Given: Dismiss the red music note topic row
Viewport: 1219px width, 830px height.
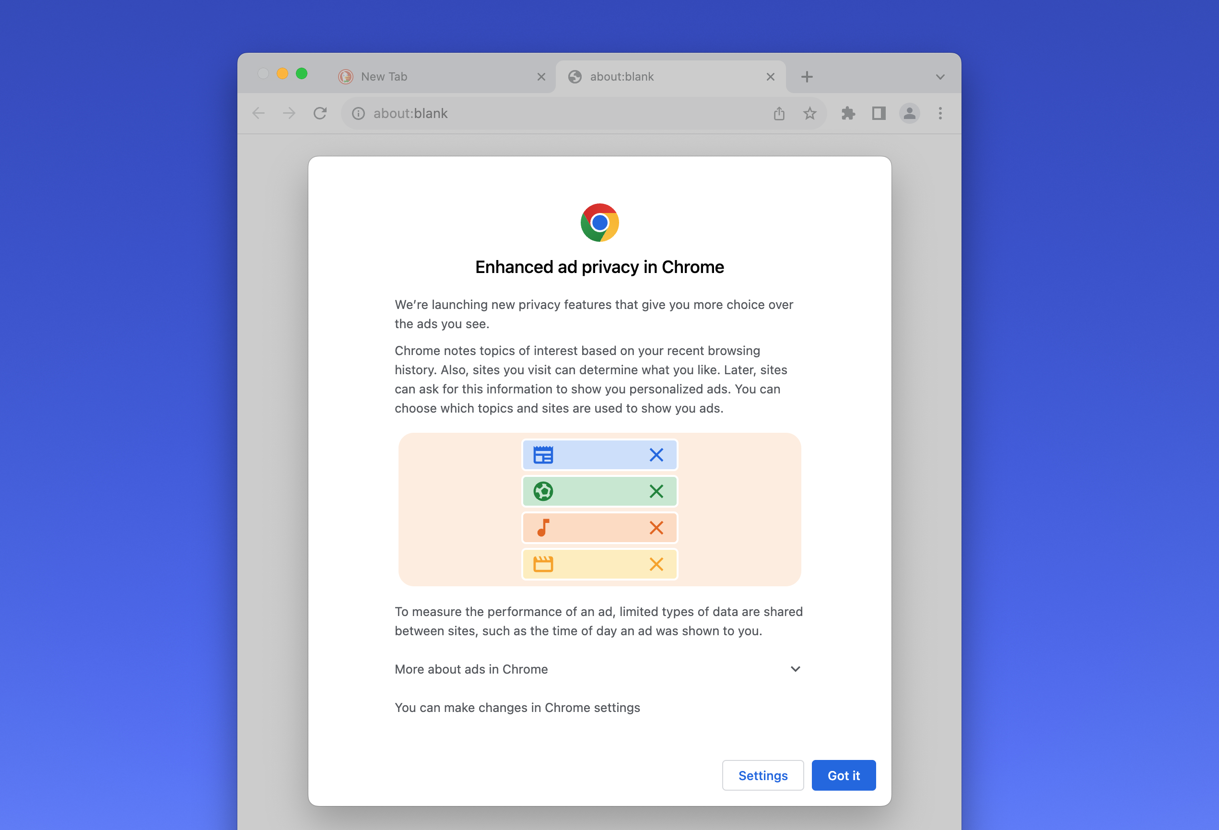Looking at the screenshot, I should pyautogui.click(x=657, y=527).
